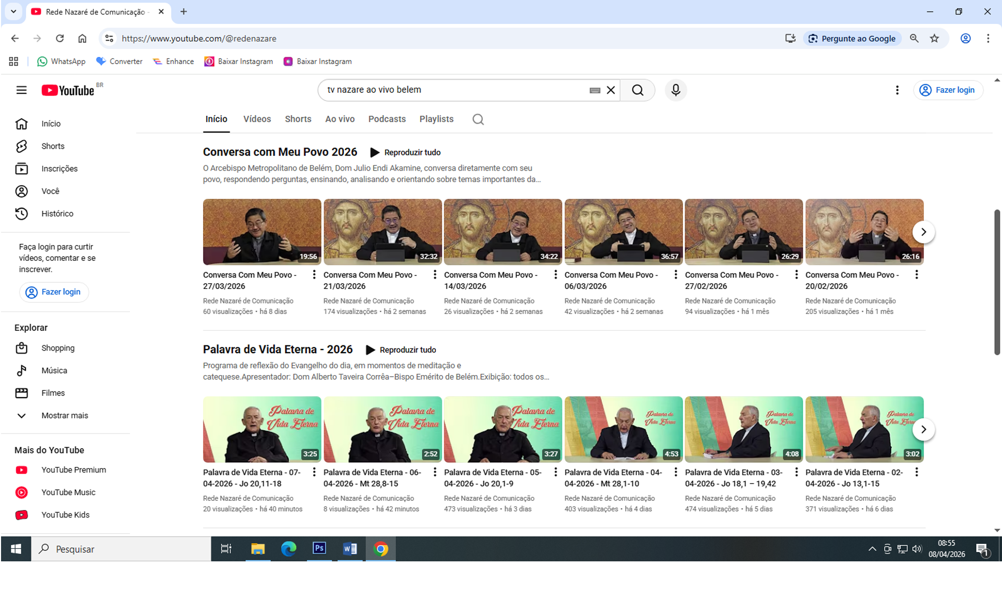Open the on-screen keyboard icon in search box
Image resolution: width=1002 pixels, height=589 pixels.
point(594,90)
